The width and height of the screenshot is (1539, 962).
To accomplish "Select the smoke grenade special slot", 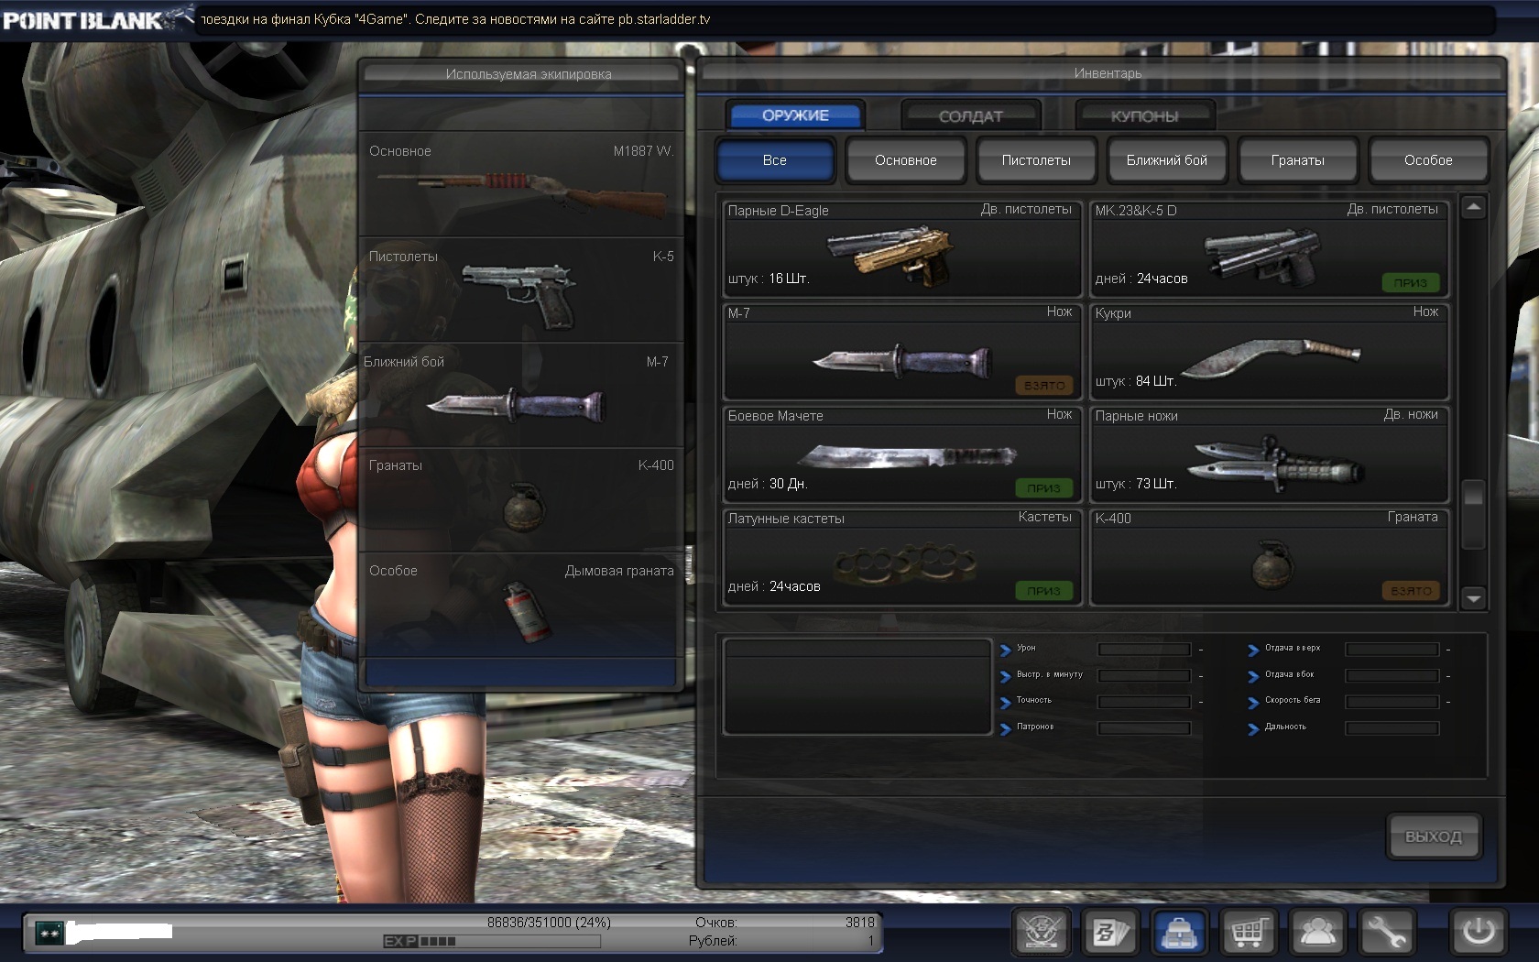I will 521,606.
